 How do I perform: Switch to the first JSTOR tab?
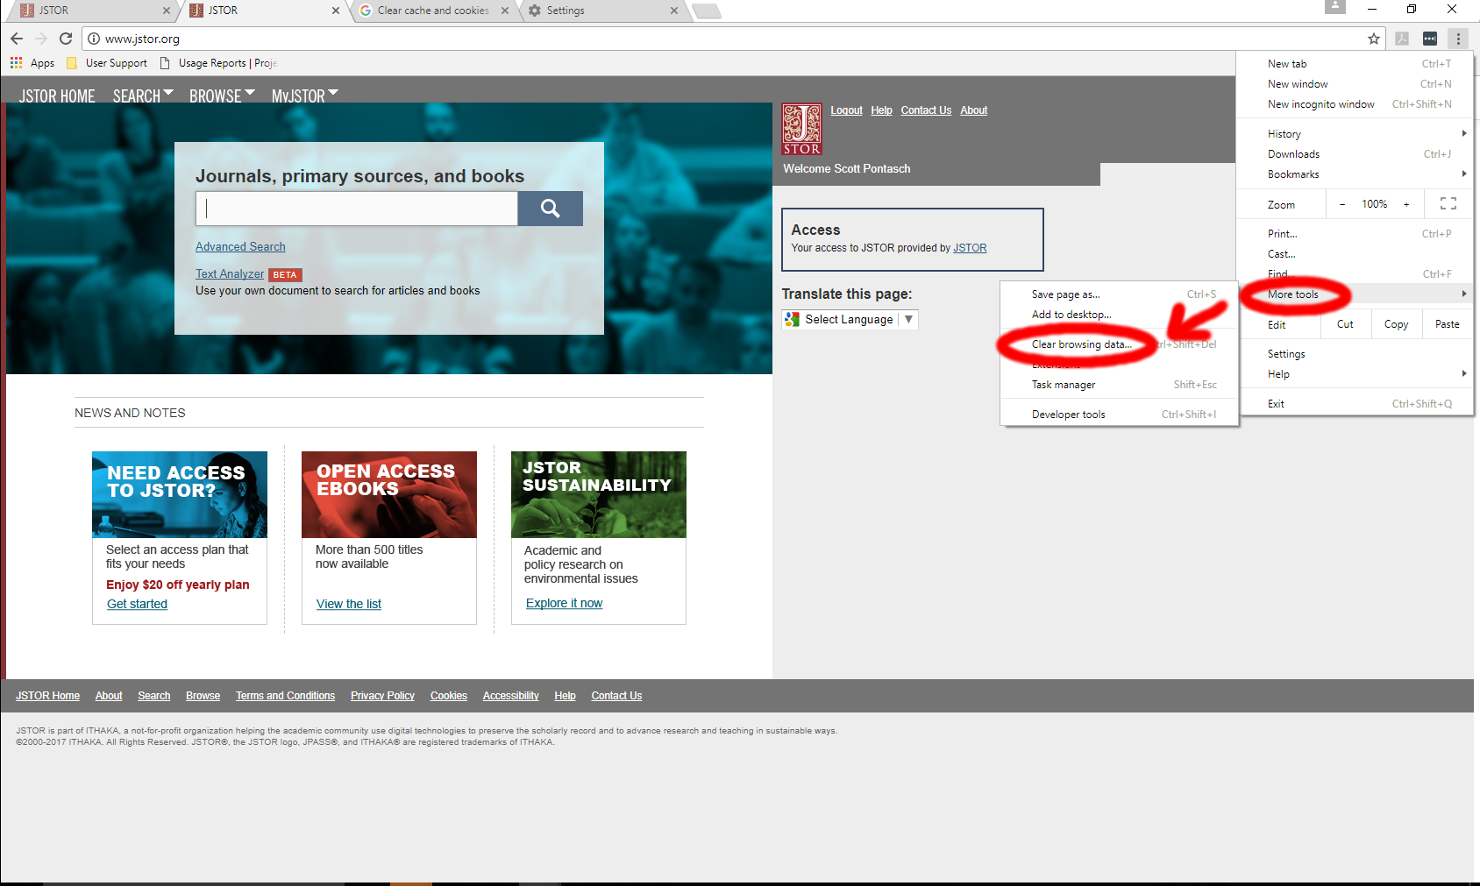(91, 11)
